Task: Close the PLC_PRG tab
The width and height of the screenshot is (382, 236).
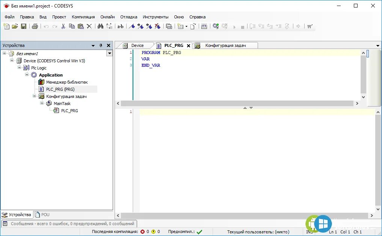Action: tap(188, 46)
